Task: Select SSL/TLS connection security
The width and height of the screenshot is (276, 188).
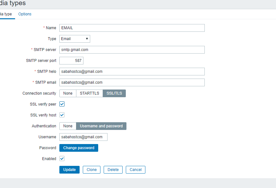Action: (x=114, y=93)
